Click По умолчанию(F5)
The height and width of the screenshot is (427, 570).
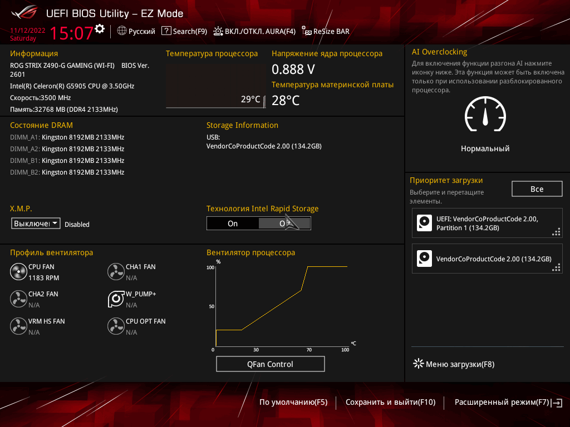coord(293,403)
